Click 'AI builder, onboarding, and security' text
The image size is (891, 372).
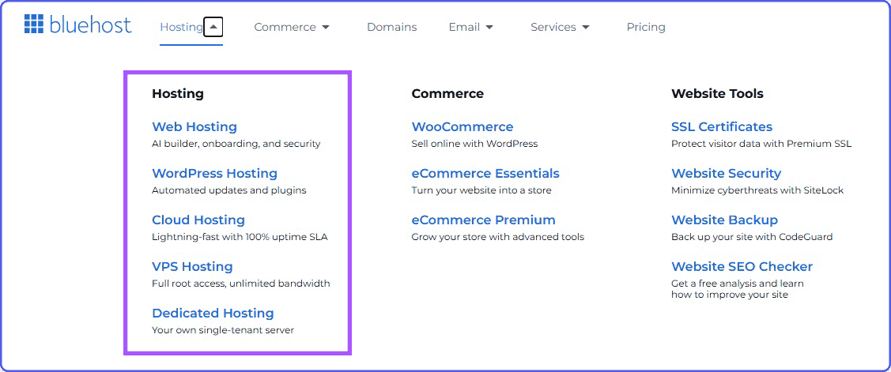(x=236, y=145)
